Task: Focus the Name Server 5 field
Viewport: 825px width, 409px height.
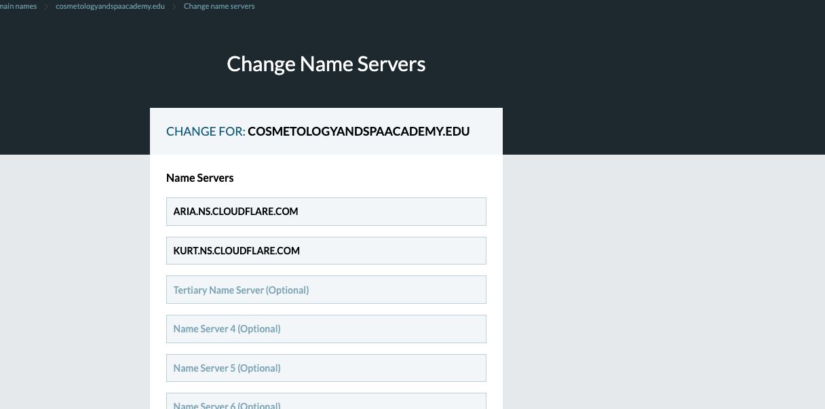Action: pos(326,368)
